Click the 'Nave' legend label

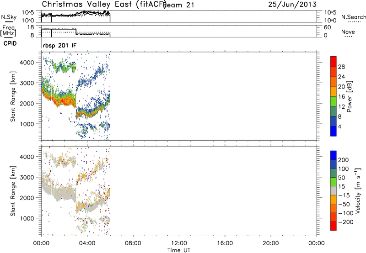[x=348, y=32]
